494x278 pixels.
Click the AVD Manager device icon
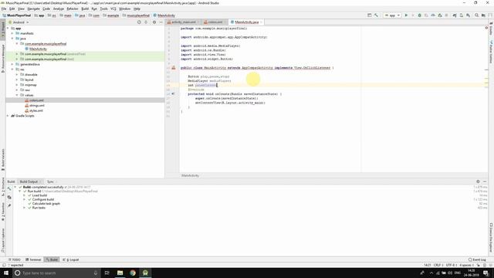[x=462, y=15]
